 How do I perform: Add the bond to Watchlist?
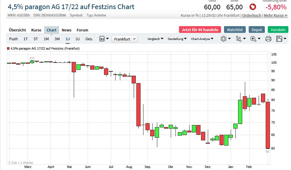pyautogui.click(x=235, y=30)
